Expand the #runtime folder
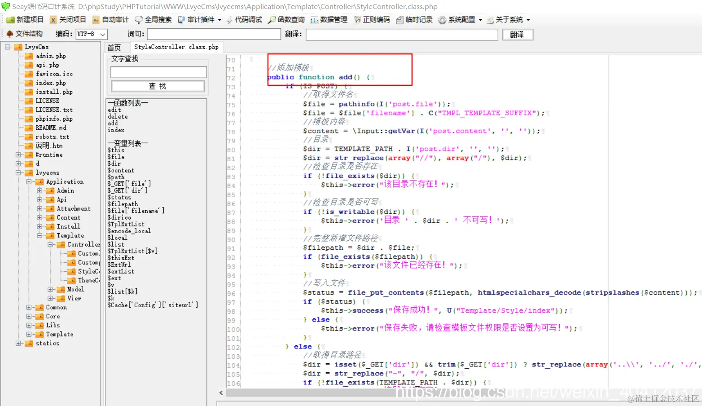 coord(18,155)
